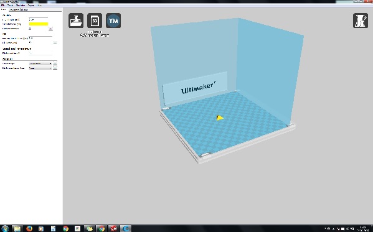
Task: Expand the Support type dropdown
Action: pos(40,63)
